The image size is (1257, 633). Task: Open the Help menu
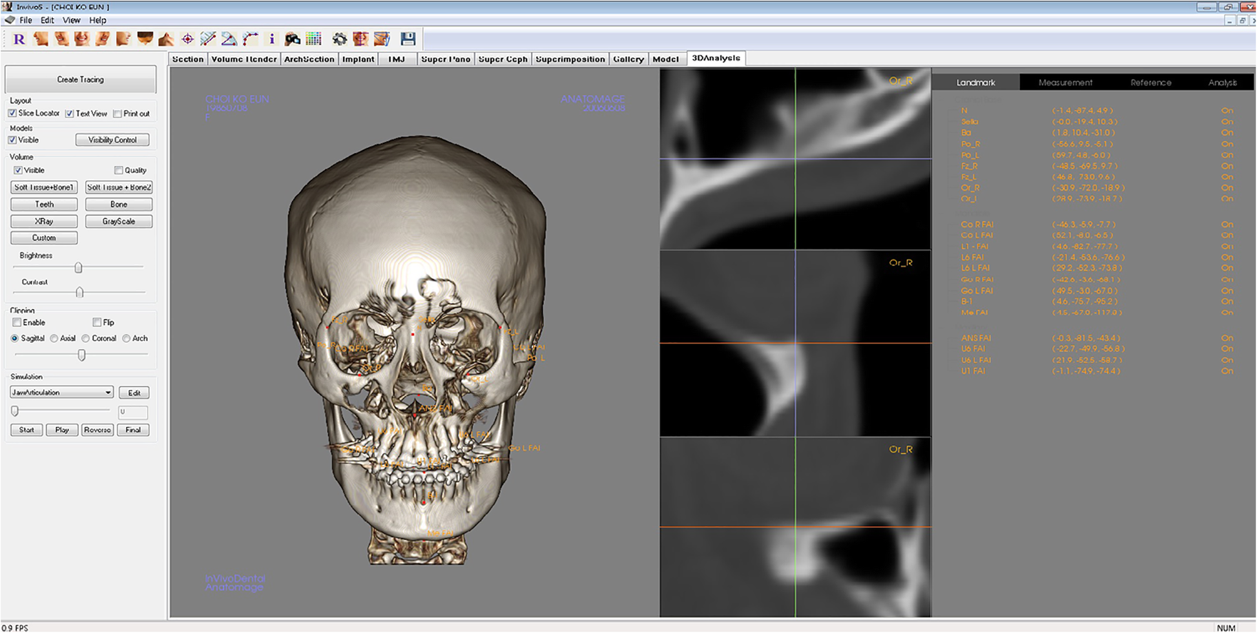[x=98, y=20]
